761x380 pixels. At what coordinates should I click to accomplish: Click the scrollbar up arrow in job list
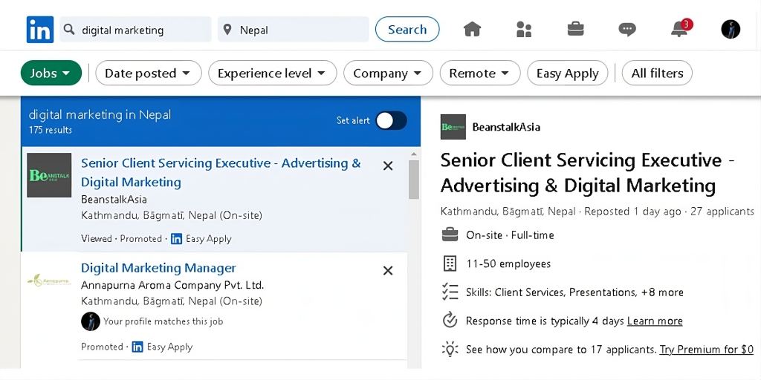(x=413, y=154)
